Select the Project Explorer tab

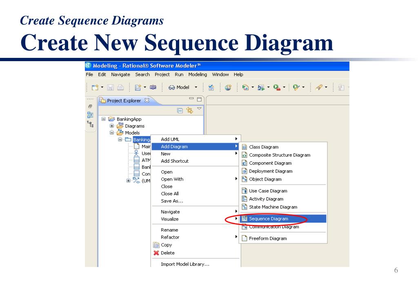coord(124,101)
